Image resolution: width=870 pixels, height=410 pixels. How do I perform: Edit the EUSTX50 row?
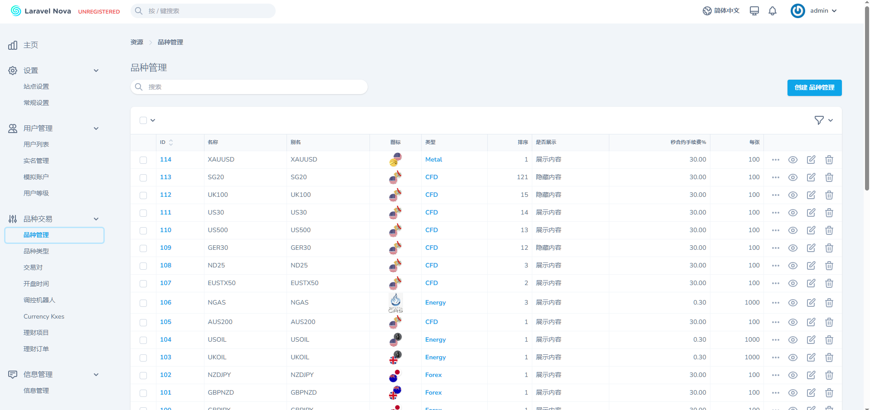pyautogui.click(x=811, y=283)
